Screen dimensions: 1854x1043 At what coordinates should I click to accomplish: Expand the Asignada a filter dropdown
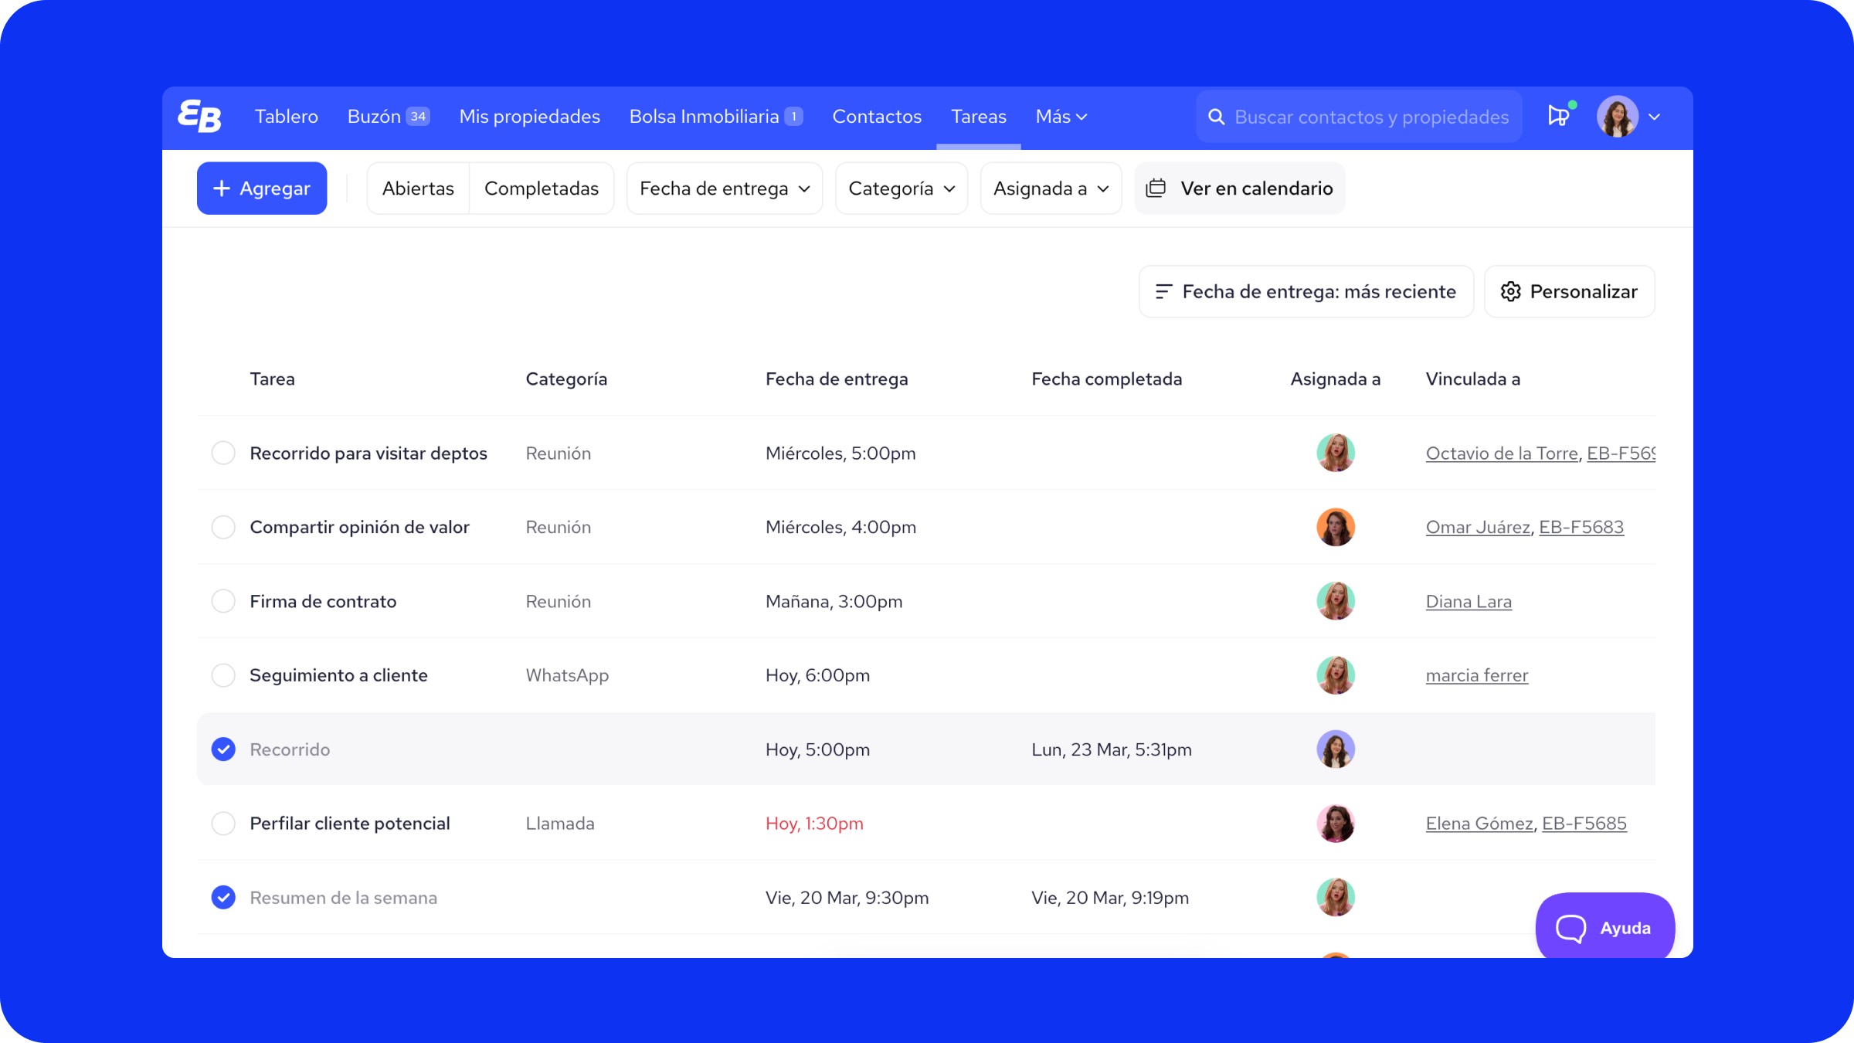(x=1050, y=189)
